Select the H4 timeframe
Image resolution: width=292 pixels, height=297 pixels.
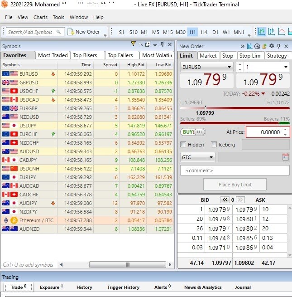[x=204, y=32]
